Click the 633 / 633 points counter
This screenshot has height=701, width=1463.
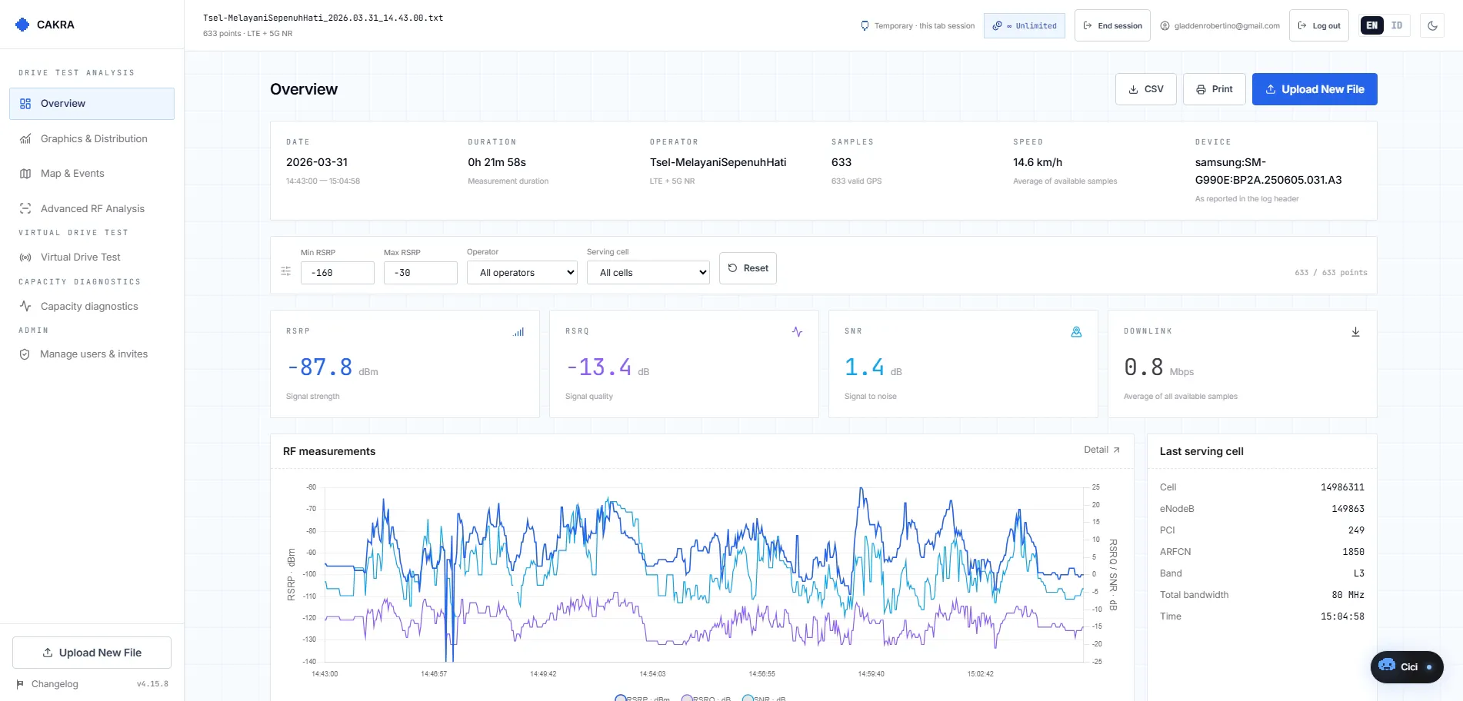(1331, 273)
